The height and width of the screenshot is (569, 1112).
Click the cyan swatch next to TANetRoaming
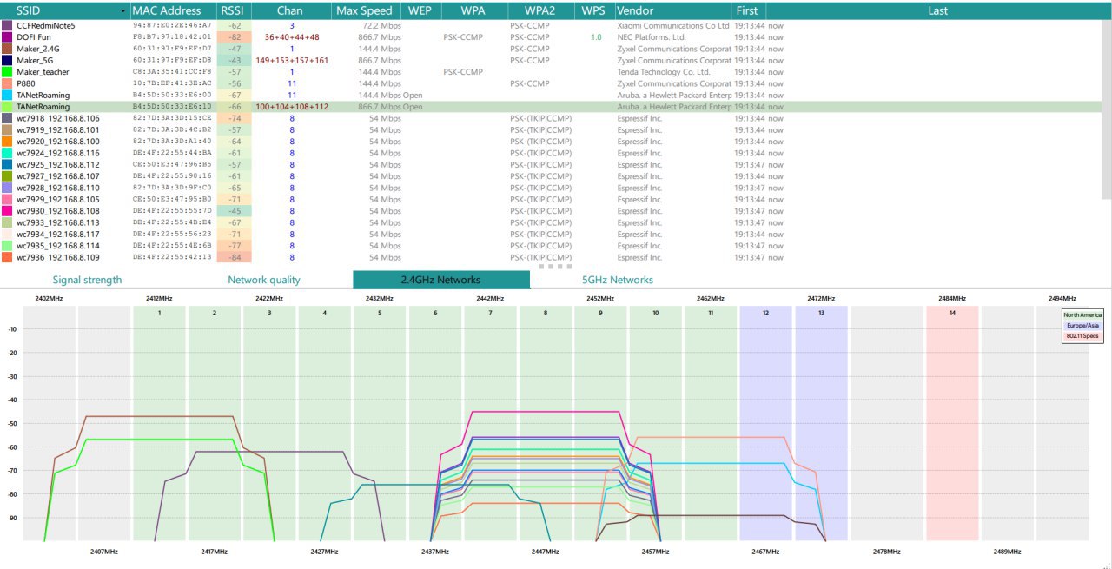(x=7, y=95)
